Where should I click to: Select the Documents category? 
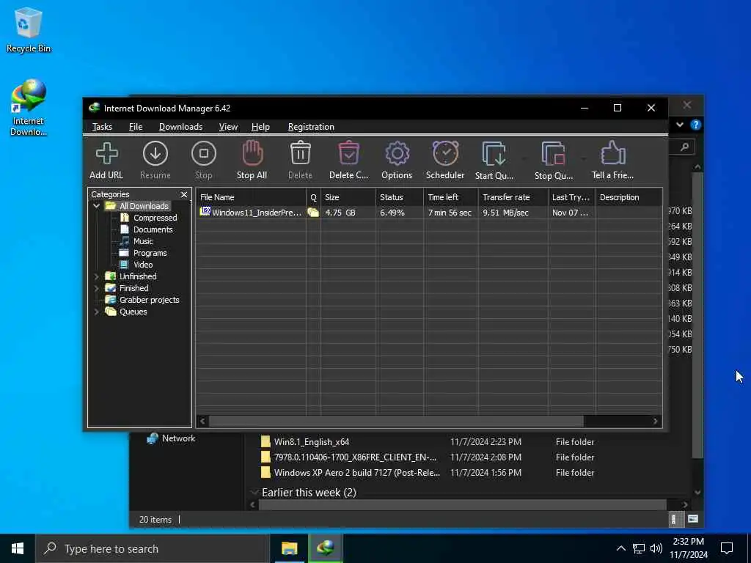(153, 229)
